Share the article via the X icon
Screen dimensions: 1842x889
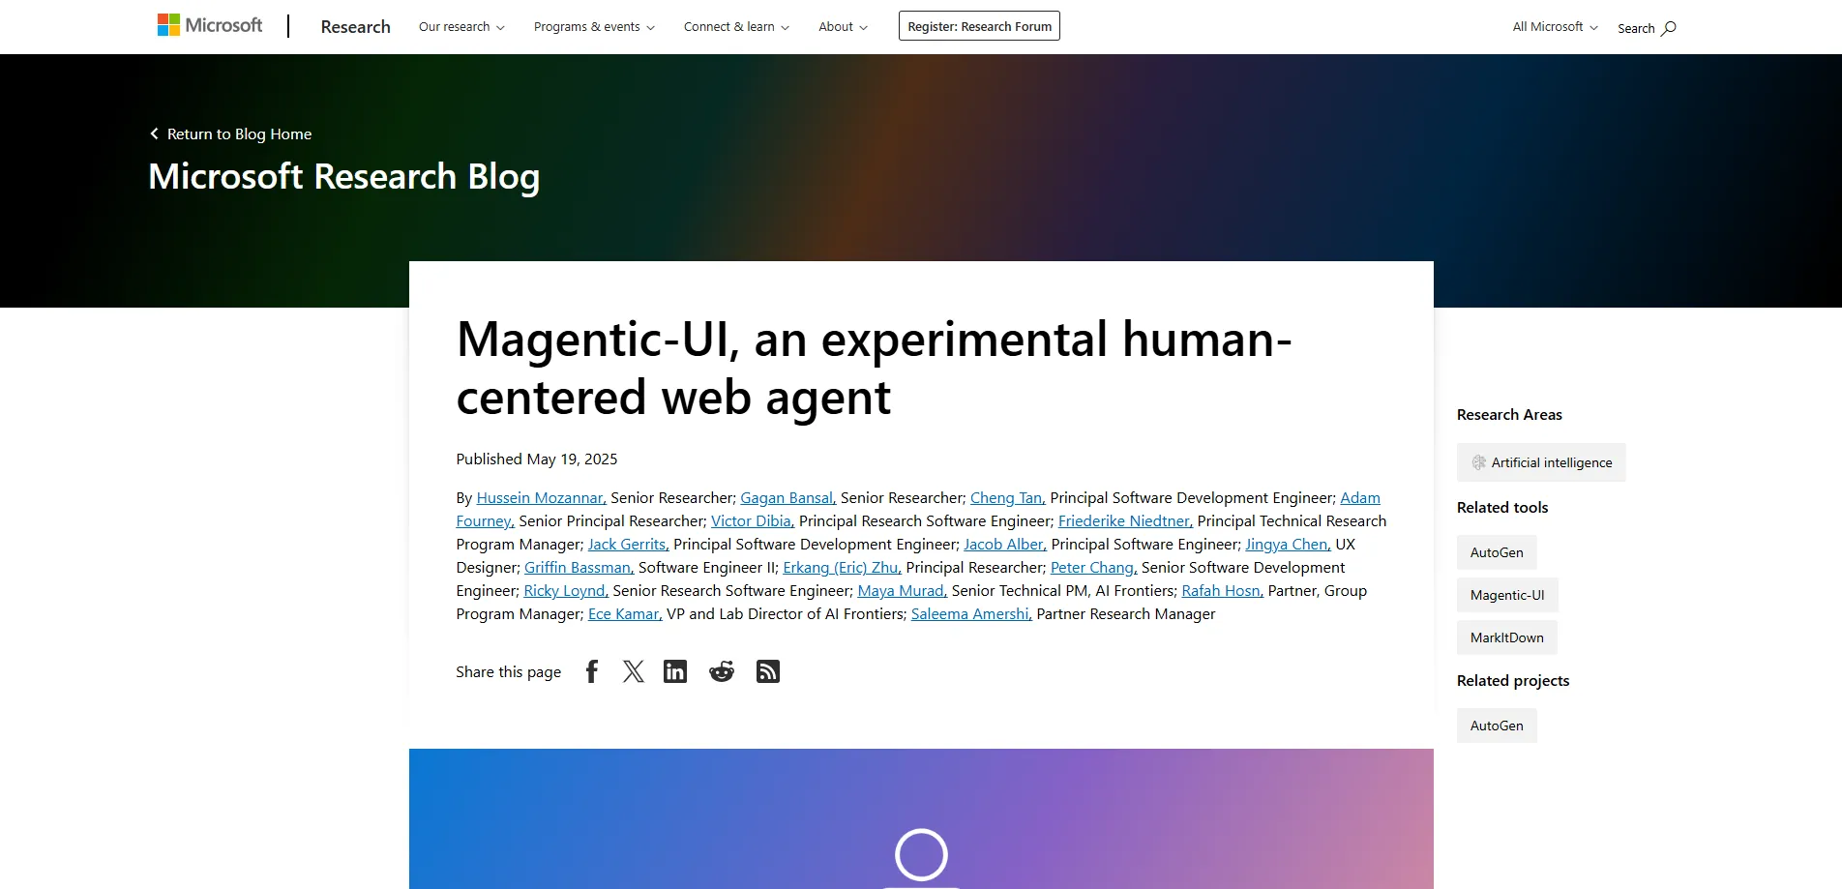pyautogui.click(x=634, y=670)
